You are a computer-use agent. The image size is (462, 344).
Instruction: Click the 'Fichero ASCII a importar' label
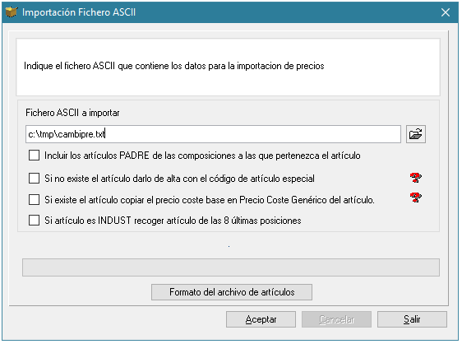pos(72,113)
